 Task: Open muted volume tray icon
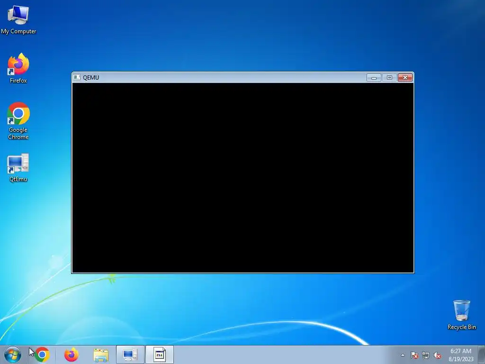coord(437,355)
